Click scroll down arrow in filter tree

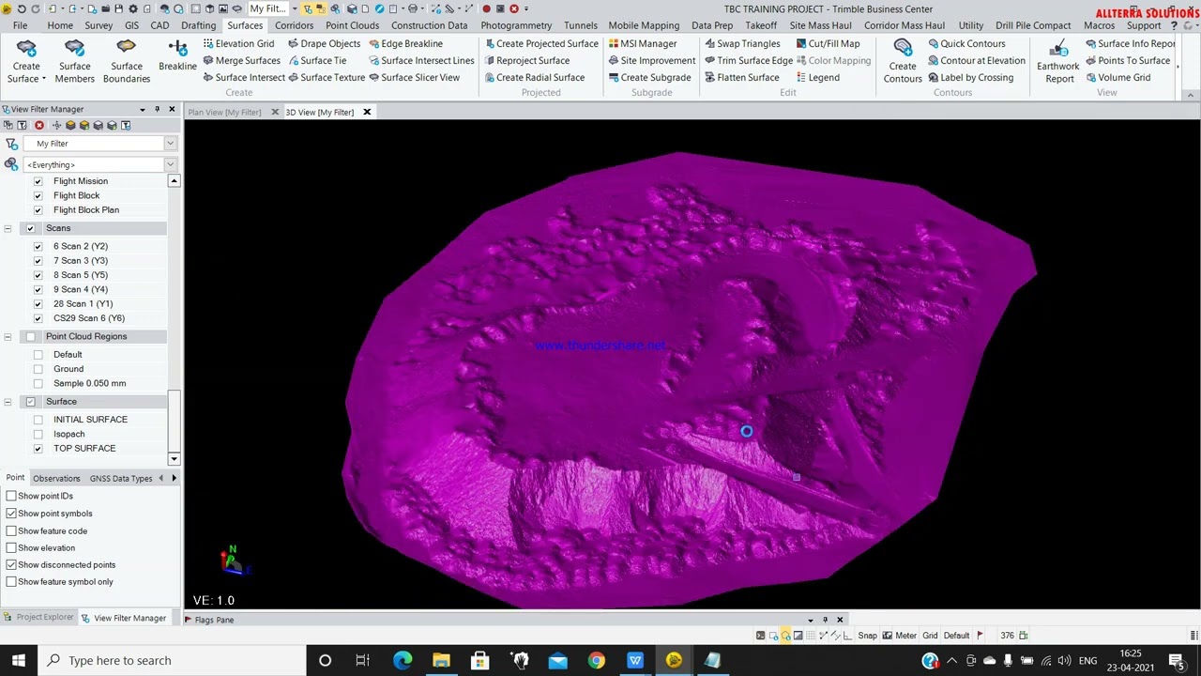point(174,459)
